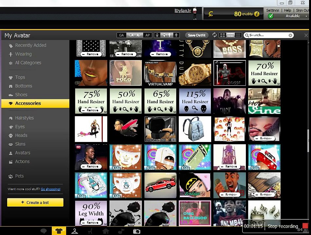Open Pets category
The height and width of the screenshot is (235, 311).
19,176
